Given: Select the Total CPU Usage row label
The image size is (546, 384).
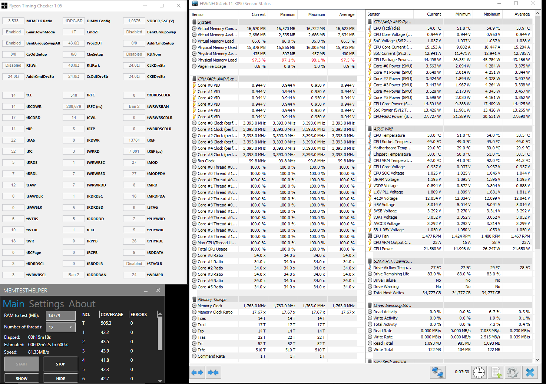Looking at the screenshot, I should (212, 249).
